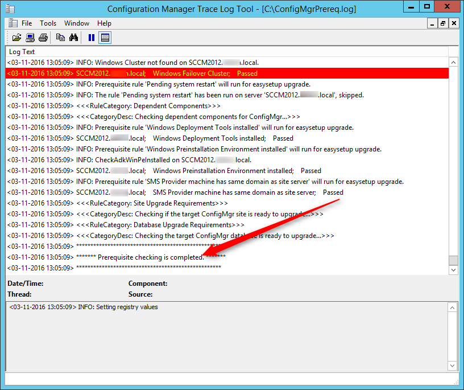Toggle the Pause button in toolbar

pyautogui.click(x=92, y=38)
